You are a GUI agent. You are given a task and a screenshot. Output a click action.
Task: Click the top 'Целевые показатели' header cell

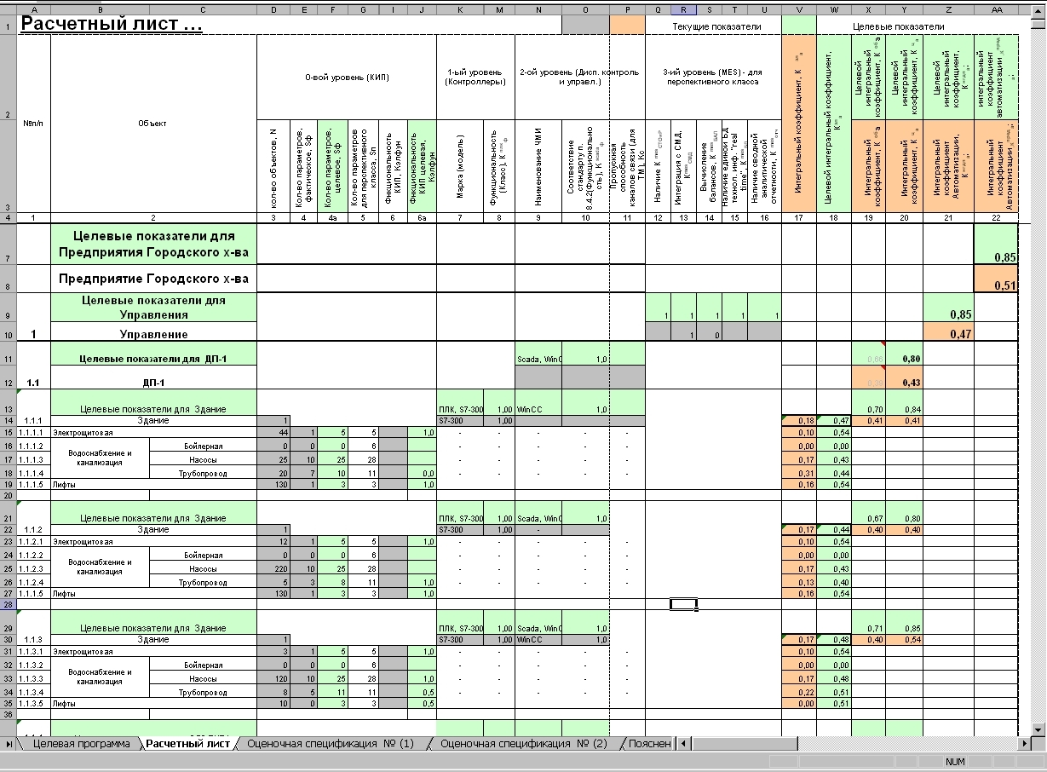click(899, 26)
